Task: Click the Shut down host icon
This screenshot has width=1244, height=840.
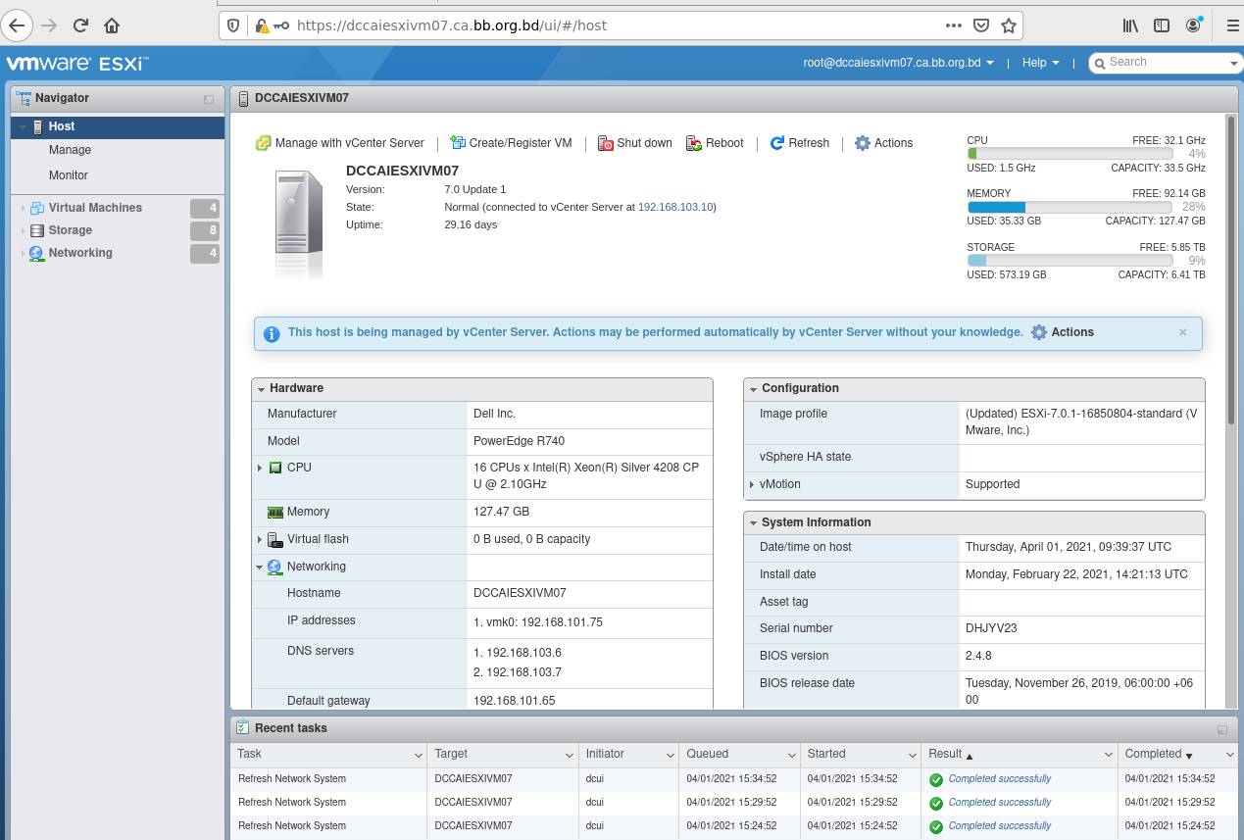Action: tap(606, 143)
